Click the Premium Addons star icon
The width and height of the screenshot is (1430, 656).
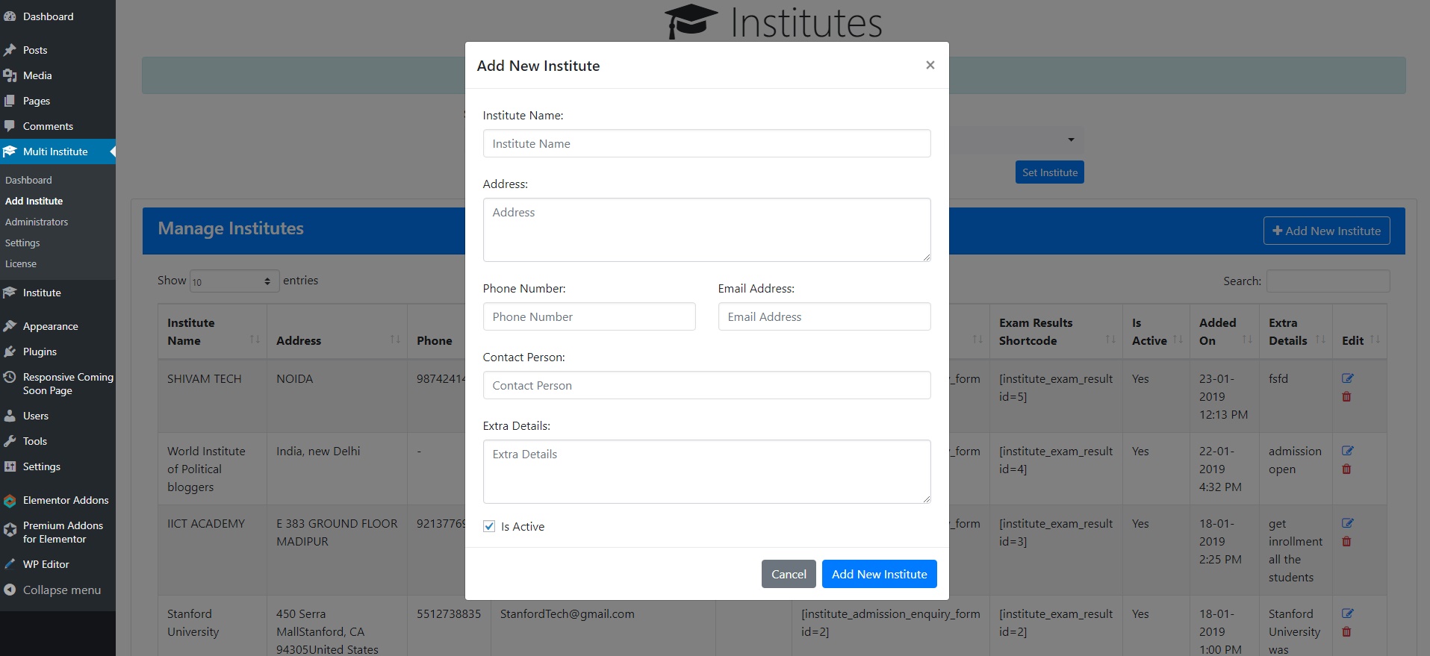tap(10, 529)
